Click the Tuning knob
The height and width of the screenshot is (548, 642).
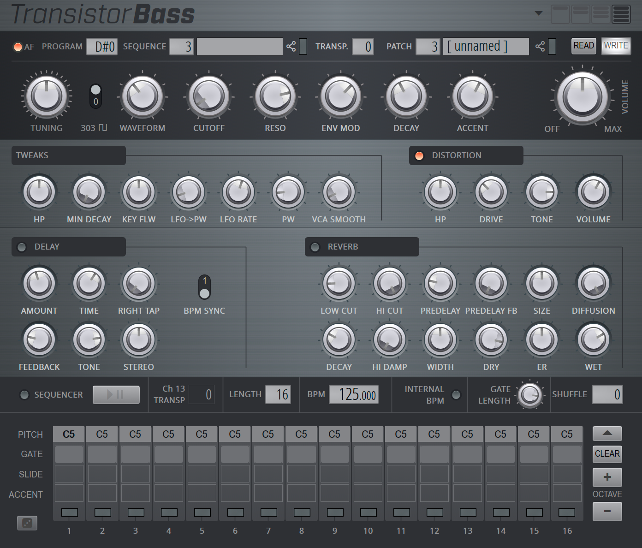pos(47,96)
